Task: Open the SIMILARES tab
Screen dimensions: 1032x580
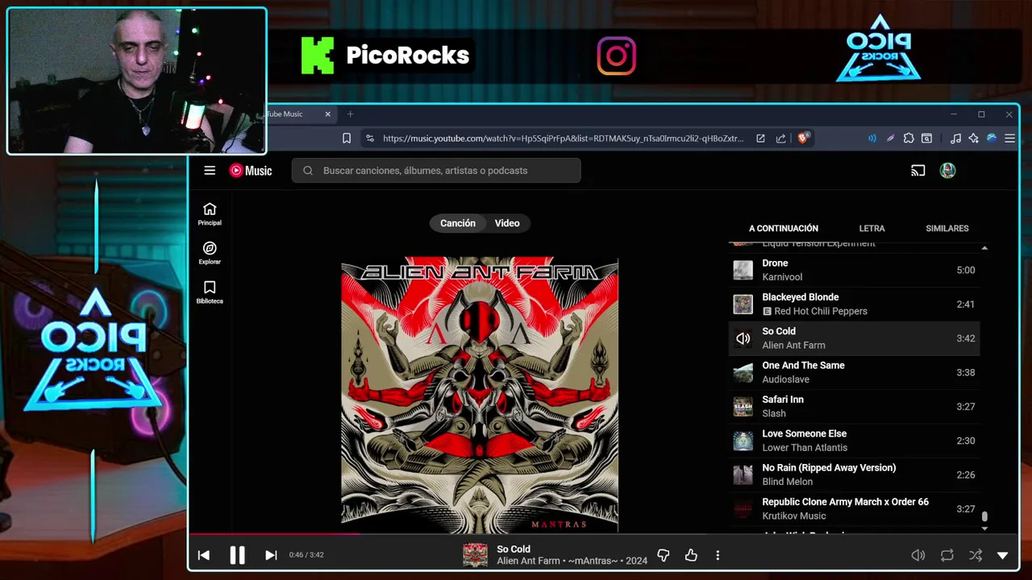Action: [947, 228]
